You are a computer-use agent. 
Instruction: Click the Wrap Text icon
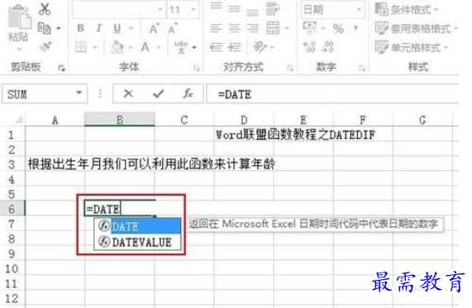click(x=273, y=9)
